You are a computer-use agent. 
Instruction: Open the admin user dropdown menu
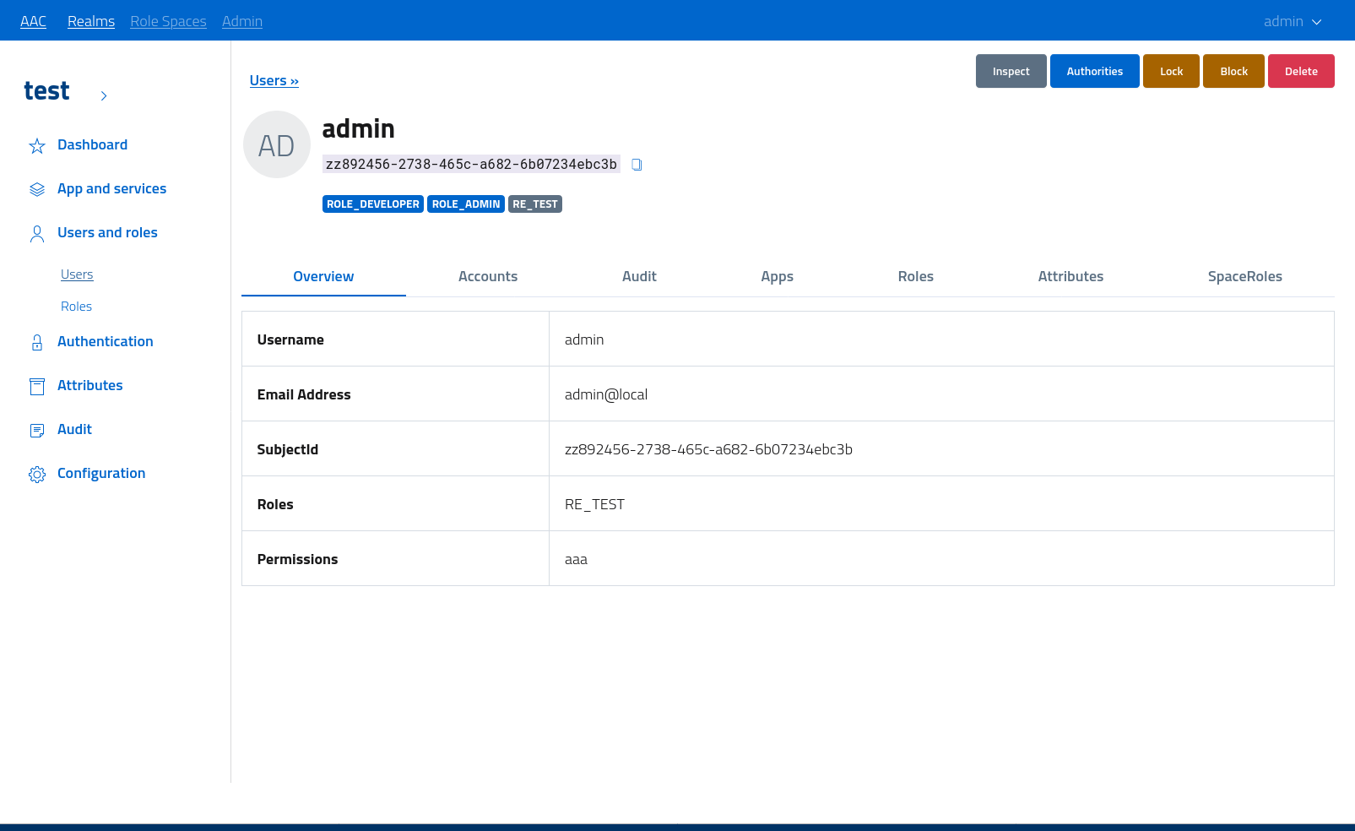1293,21
